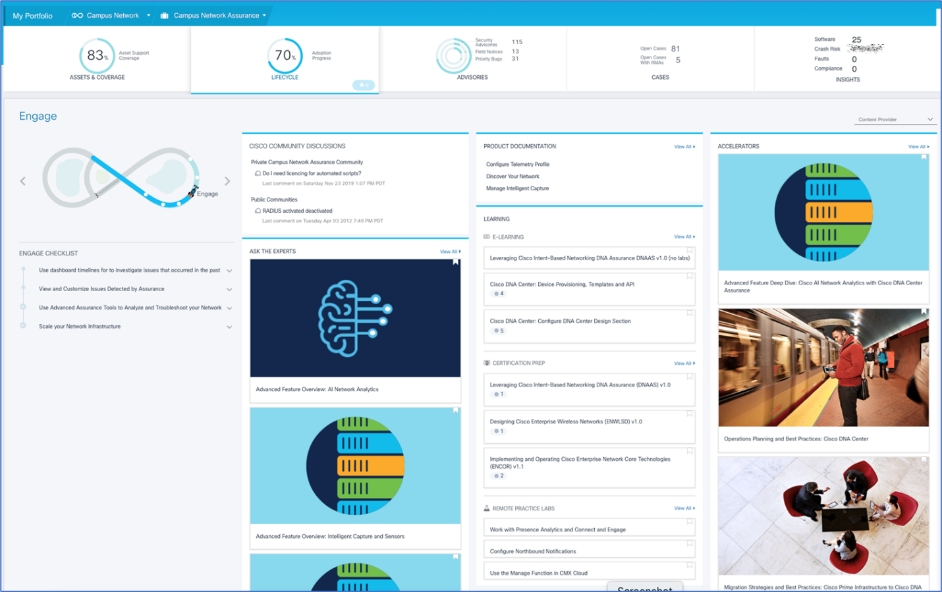Select the Lifecycle card
942x592 pixels.
click(285, 59)
